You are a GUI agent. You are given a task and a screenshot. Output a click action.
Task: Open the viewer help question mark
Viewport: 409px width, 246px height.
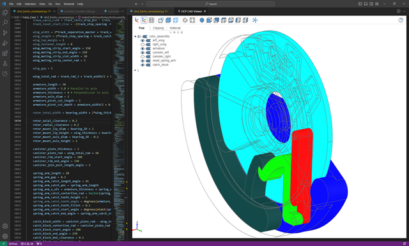click(401, 20)
